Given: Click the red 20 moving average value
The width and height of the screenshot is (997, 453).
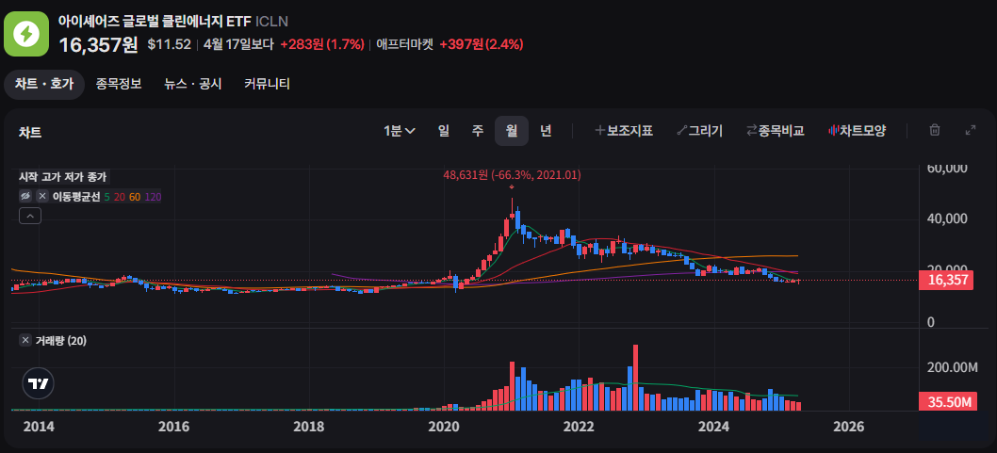Looking at the screenshot, I should coord(120,197).
